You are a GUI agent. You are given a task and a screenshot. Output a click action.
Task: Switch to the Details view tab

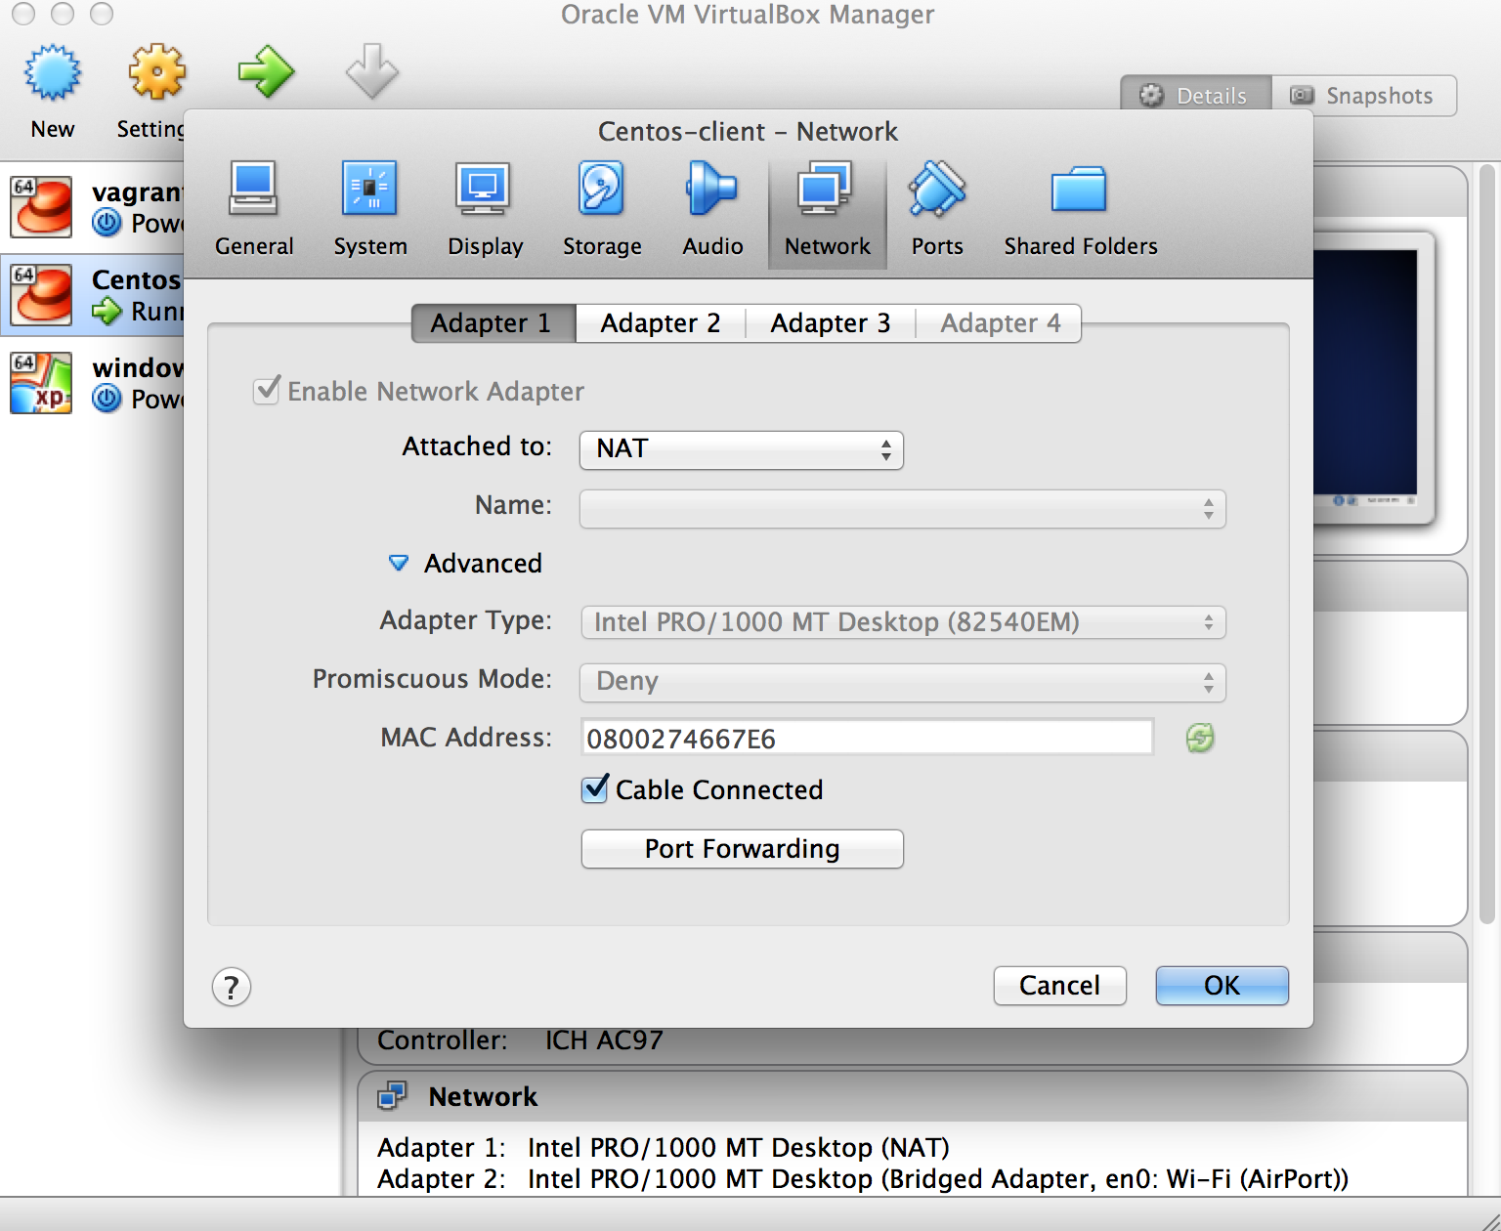[x=1196, y=96]
